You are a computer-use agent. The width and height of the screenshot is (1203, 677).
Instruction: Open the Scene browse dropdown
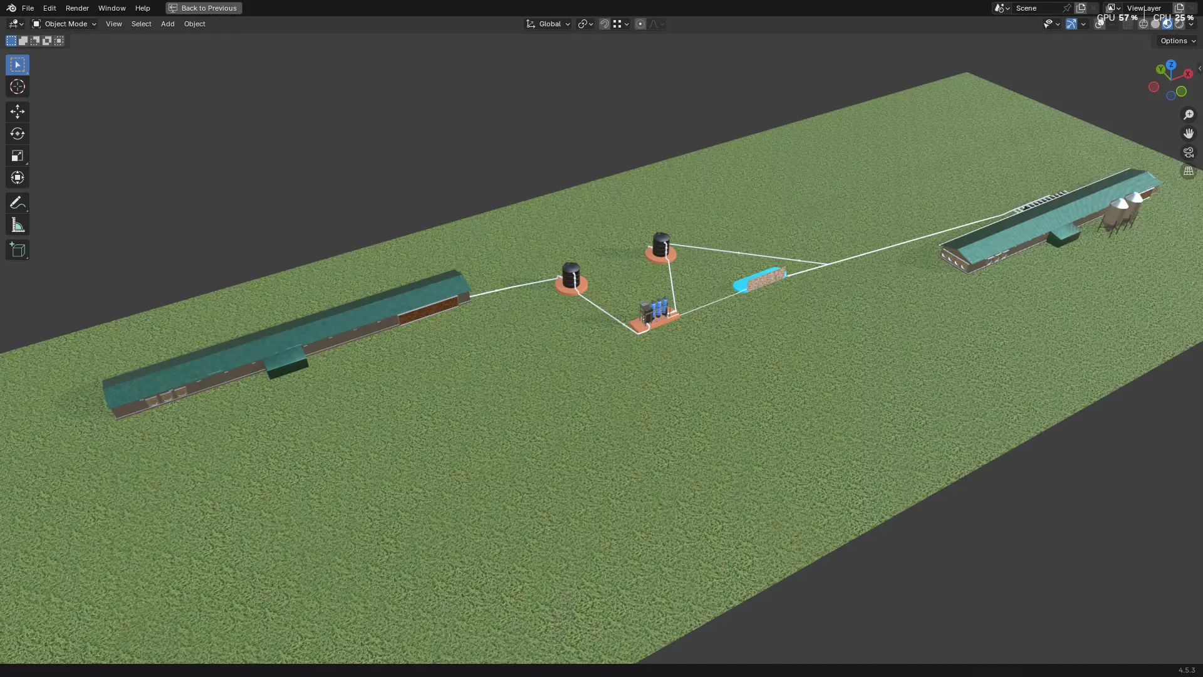click(x=1002, y=8)
